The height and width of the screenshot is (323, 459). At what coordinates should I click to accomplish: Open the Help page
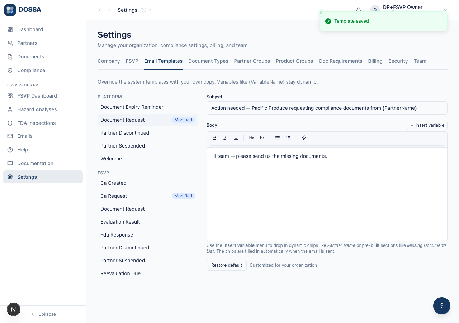click(x=43, y=150)
